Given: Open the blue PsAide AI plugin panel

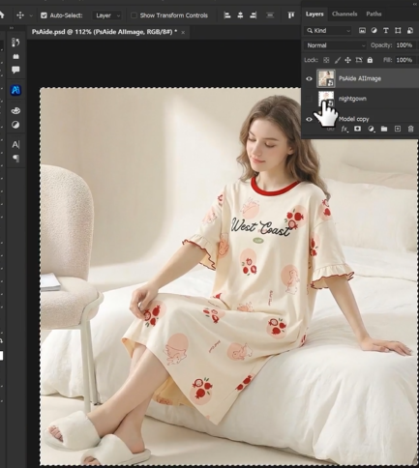Looking at the screenshot, I should click(x=15, y=90).
